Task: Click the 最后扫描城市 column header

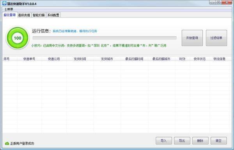Action: 161,59
